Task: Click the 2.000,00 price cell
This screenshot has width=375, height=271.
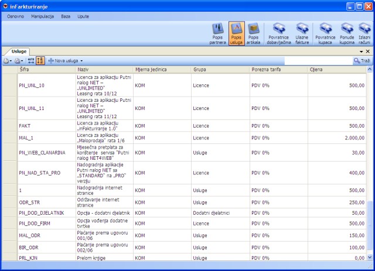Action: (x=337, y=138)
